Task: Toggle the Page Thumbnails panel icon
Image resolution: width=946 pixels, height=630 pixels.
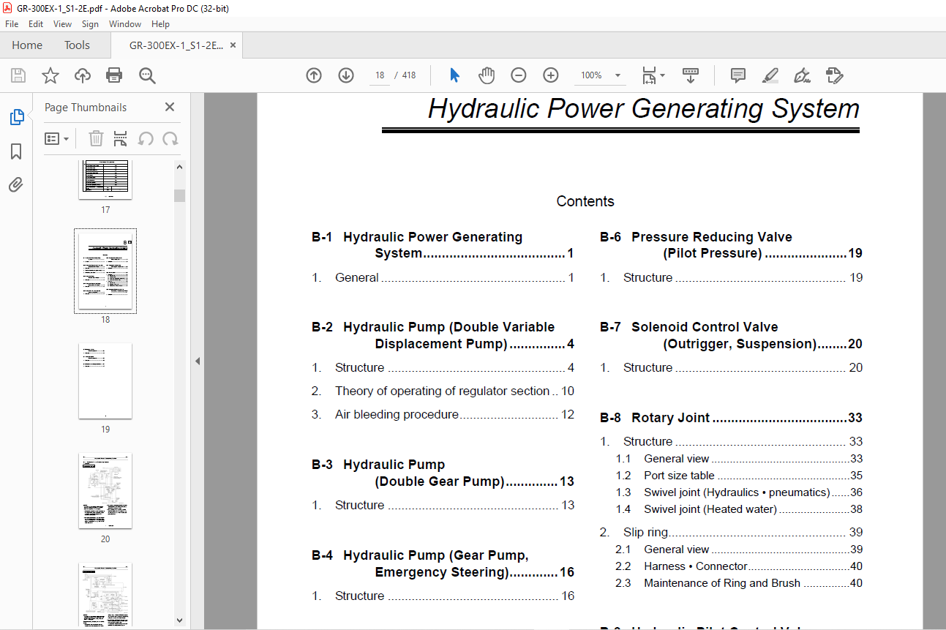Action: coord(16,117)
